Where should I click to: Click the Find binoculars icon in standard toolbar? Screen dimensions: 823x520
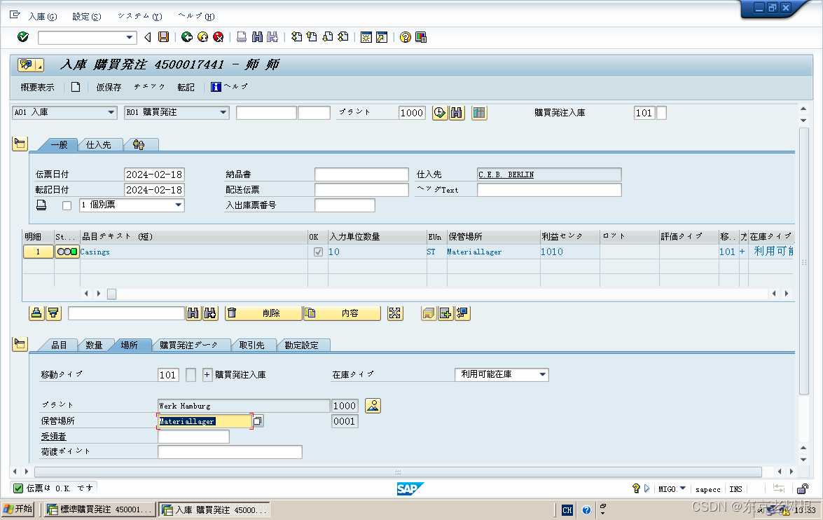(x=257, y=36)
